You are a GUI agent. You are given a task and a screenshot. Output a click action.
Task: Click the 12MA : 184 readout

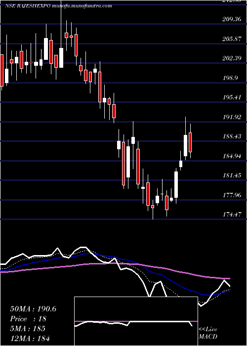(x=30, y=338)
